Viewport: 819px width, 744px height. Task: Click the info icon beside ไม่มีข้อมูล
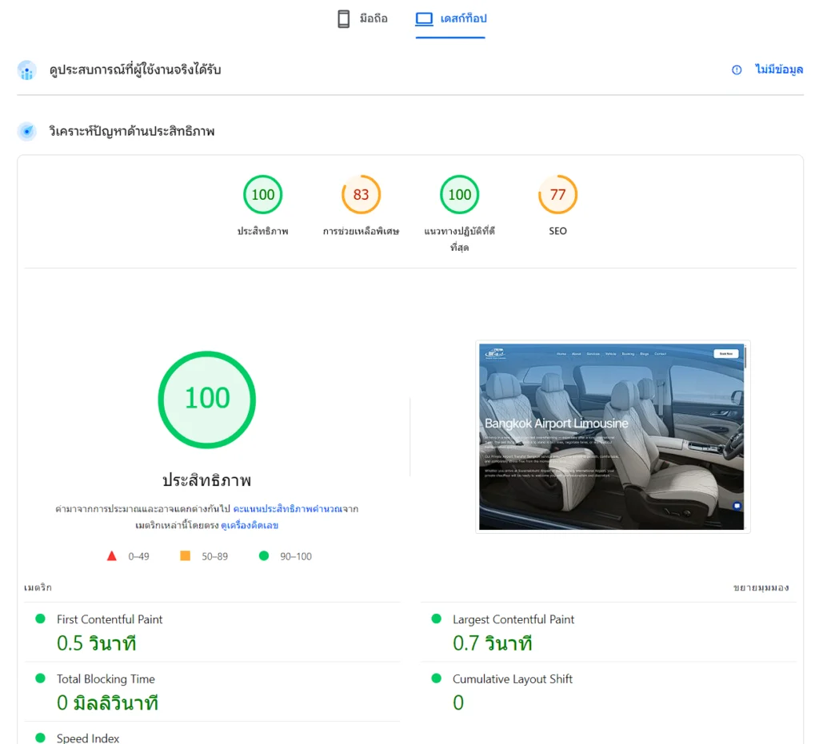tap(737, 70)
